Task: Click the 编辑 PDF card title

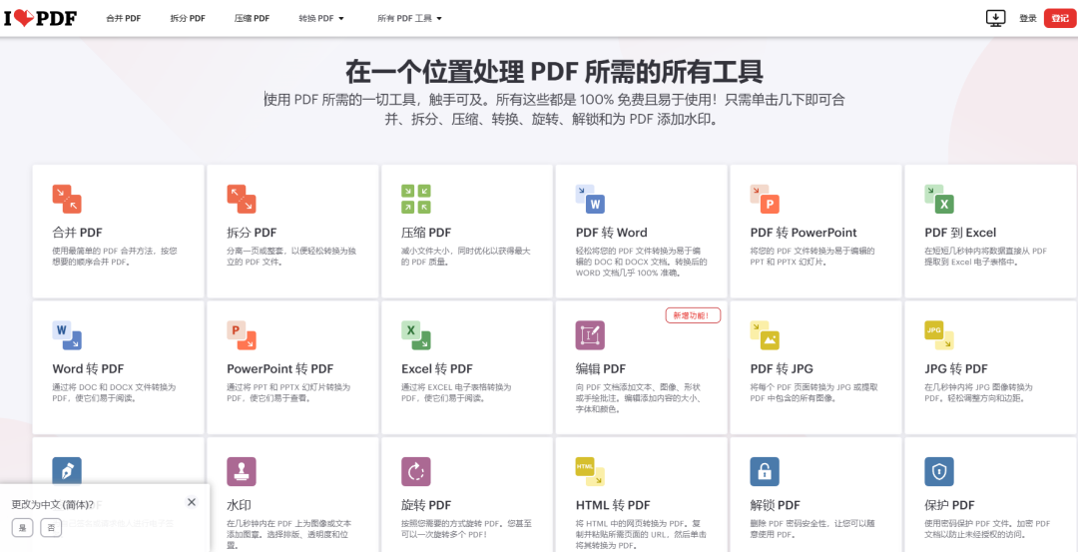Action: click(600, 369)
